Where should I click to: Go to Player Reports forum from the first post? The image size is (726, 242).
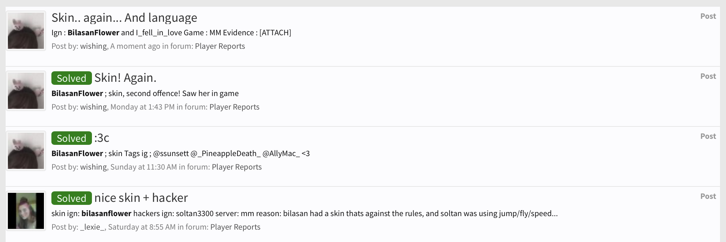click(220, 46)
